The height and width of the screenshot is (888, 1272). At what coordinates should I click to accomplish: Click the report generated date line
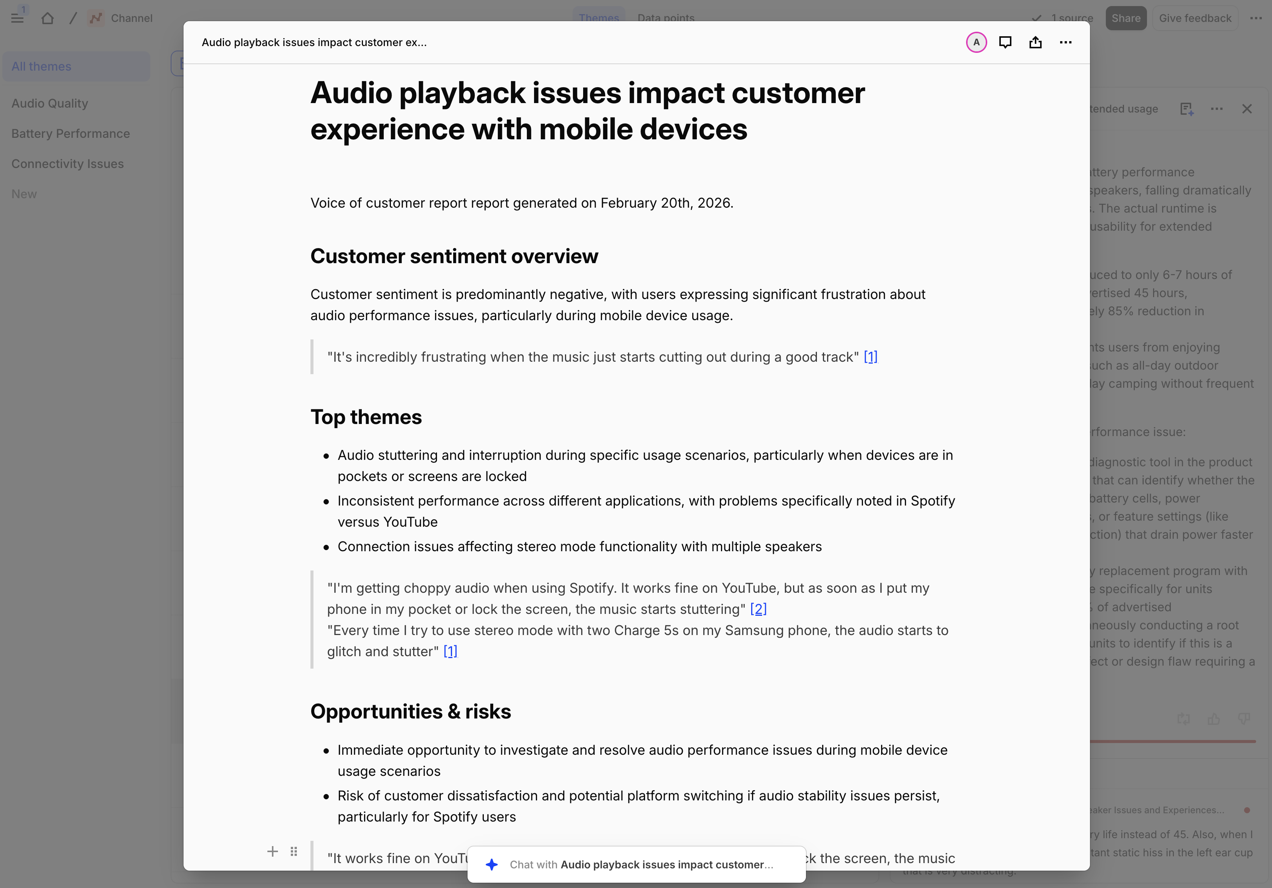(x=522, y=203)
